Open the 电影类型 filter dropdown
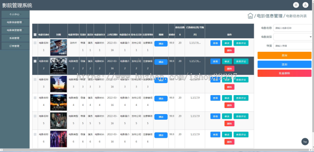 point(293,37)
